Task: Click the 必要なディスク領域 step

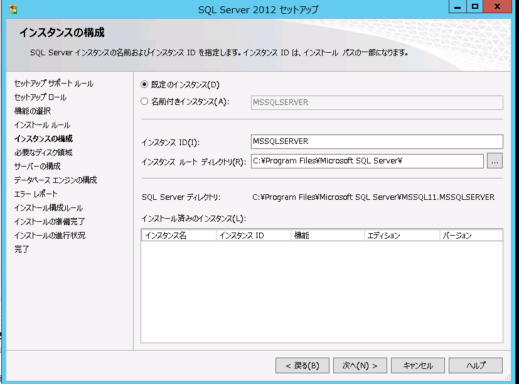Action: [43, 152]
